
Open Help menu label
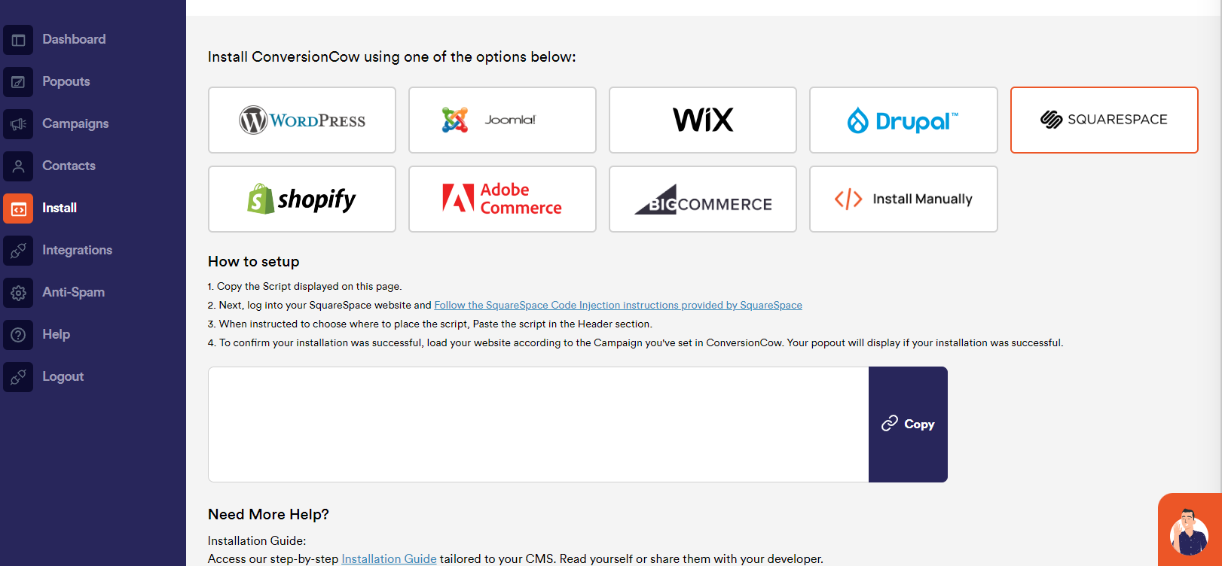(x=56, y=334)
